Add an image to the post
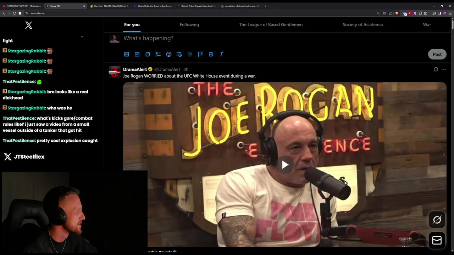 [127, 54]
